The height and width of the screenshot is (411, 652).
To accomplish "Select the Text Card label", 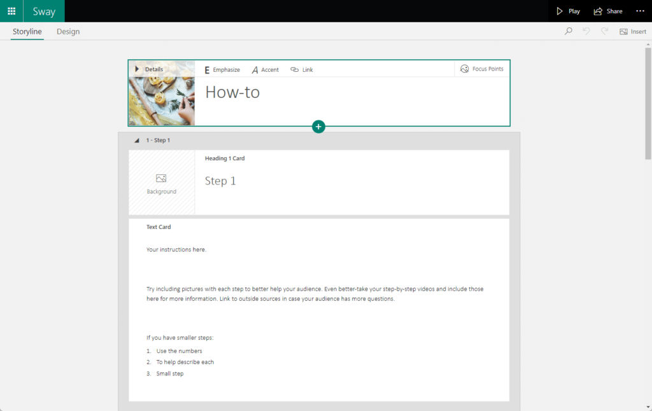I will pos(159,227).
